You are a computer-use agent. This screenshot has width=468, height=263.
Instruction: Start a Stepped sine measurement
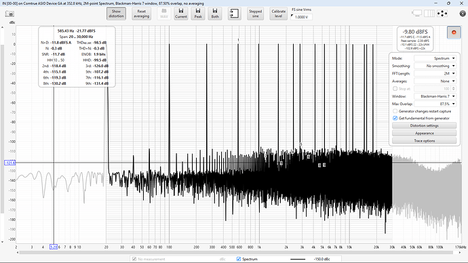point(255,14)
